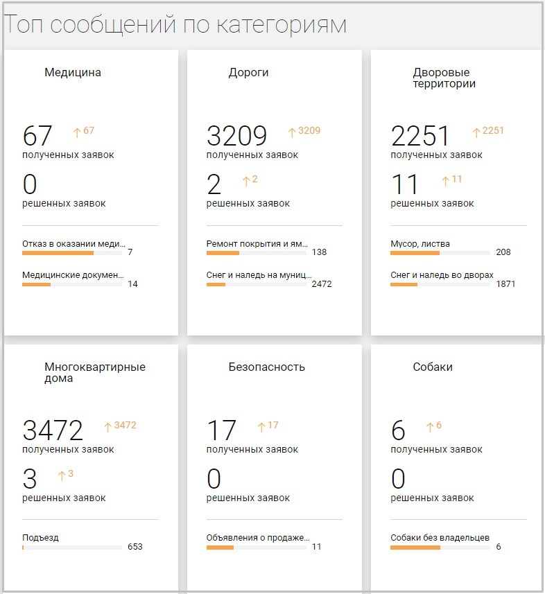Click the progress bar for 'Снег и наледь на муниц...'

coord(256,284)
